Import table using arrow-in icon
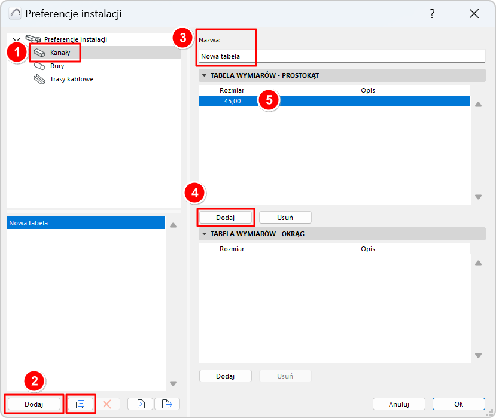The height and width of the screenshot is (418, 496). click(x=141, y=404)
